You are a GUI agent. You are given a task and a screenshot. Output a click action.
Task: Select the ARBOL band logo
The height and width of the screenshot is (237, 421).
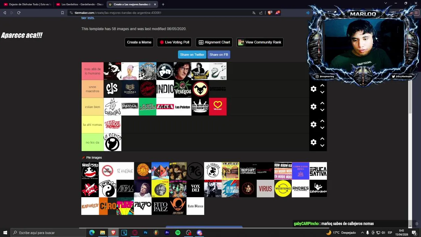(130, 107)
